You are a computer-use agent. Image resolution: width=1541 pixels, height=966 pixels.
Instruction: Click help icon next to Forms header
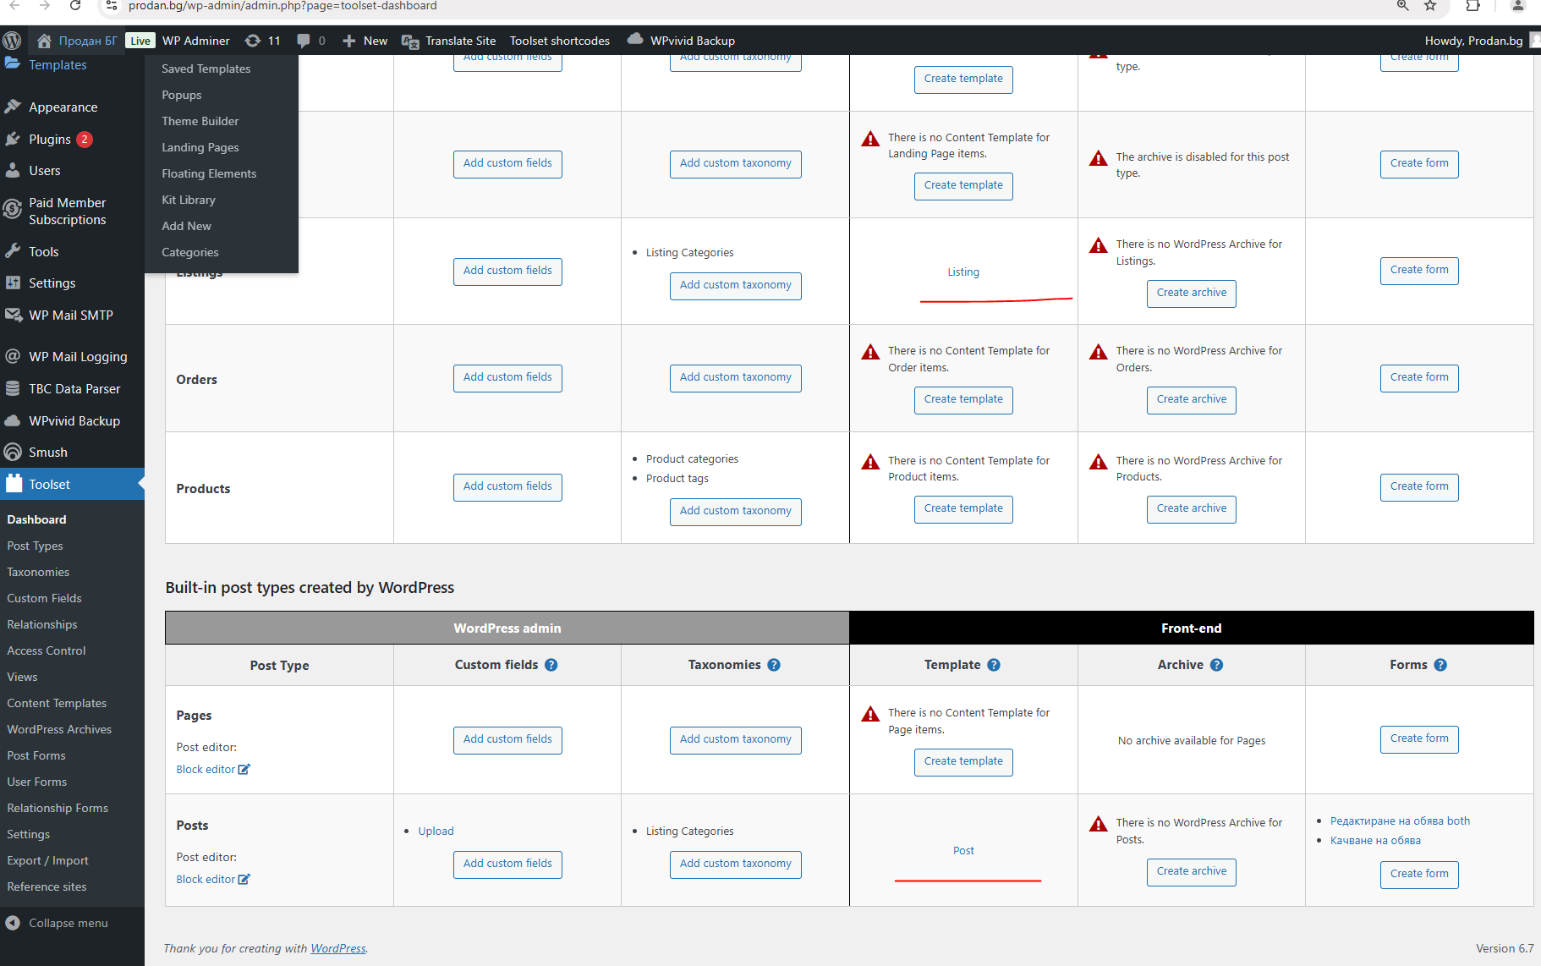(x=1440, y=665)
